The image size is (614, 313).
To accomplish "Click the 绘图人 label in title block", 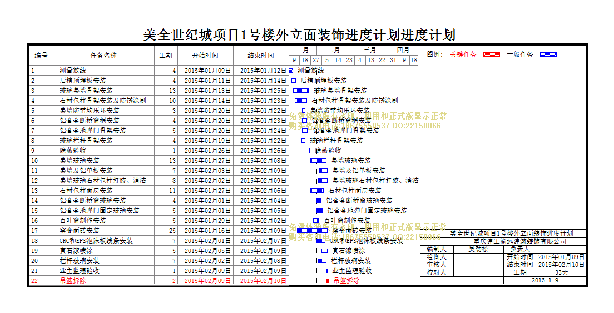I will 436,257.
